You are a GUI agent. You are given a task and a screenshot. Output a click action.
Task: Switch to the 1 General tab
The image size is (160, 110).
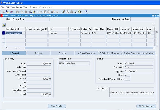pyautogui.click(x=14, y=53)
